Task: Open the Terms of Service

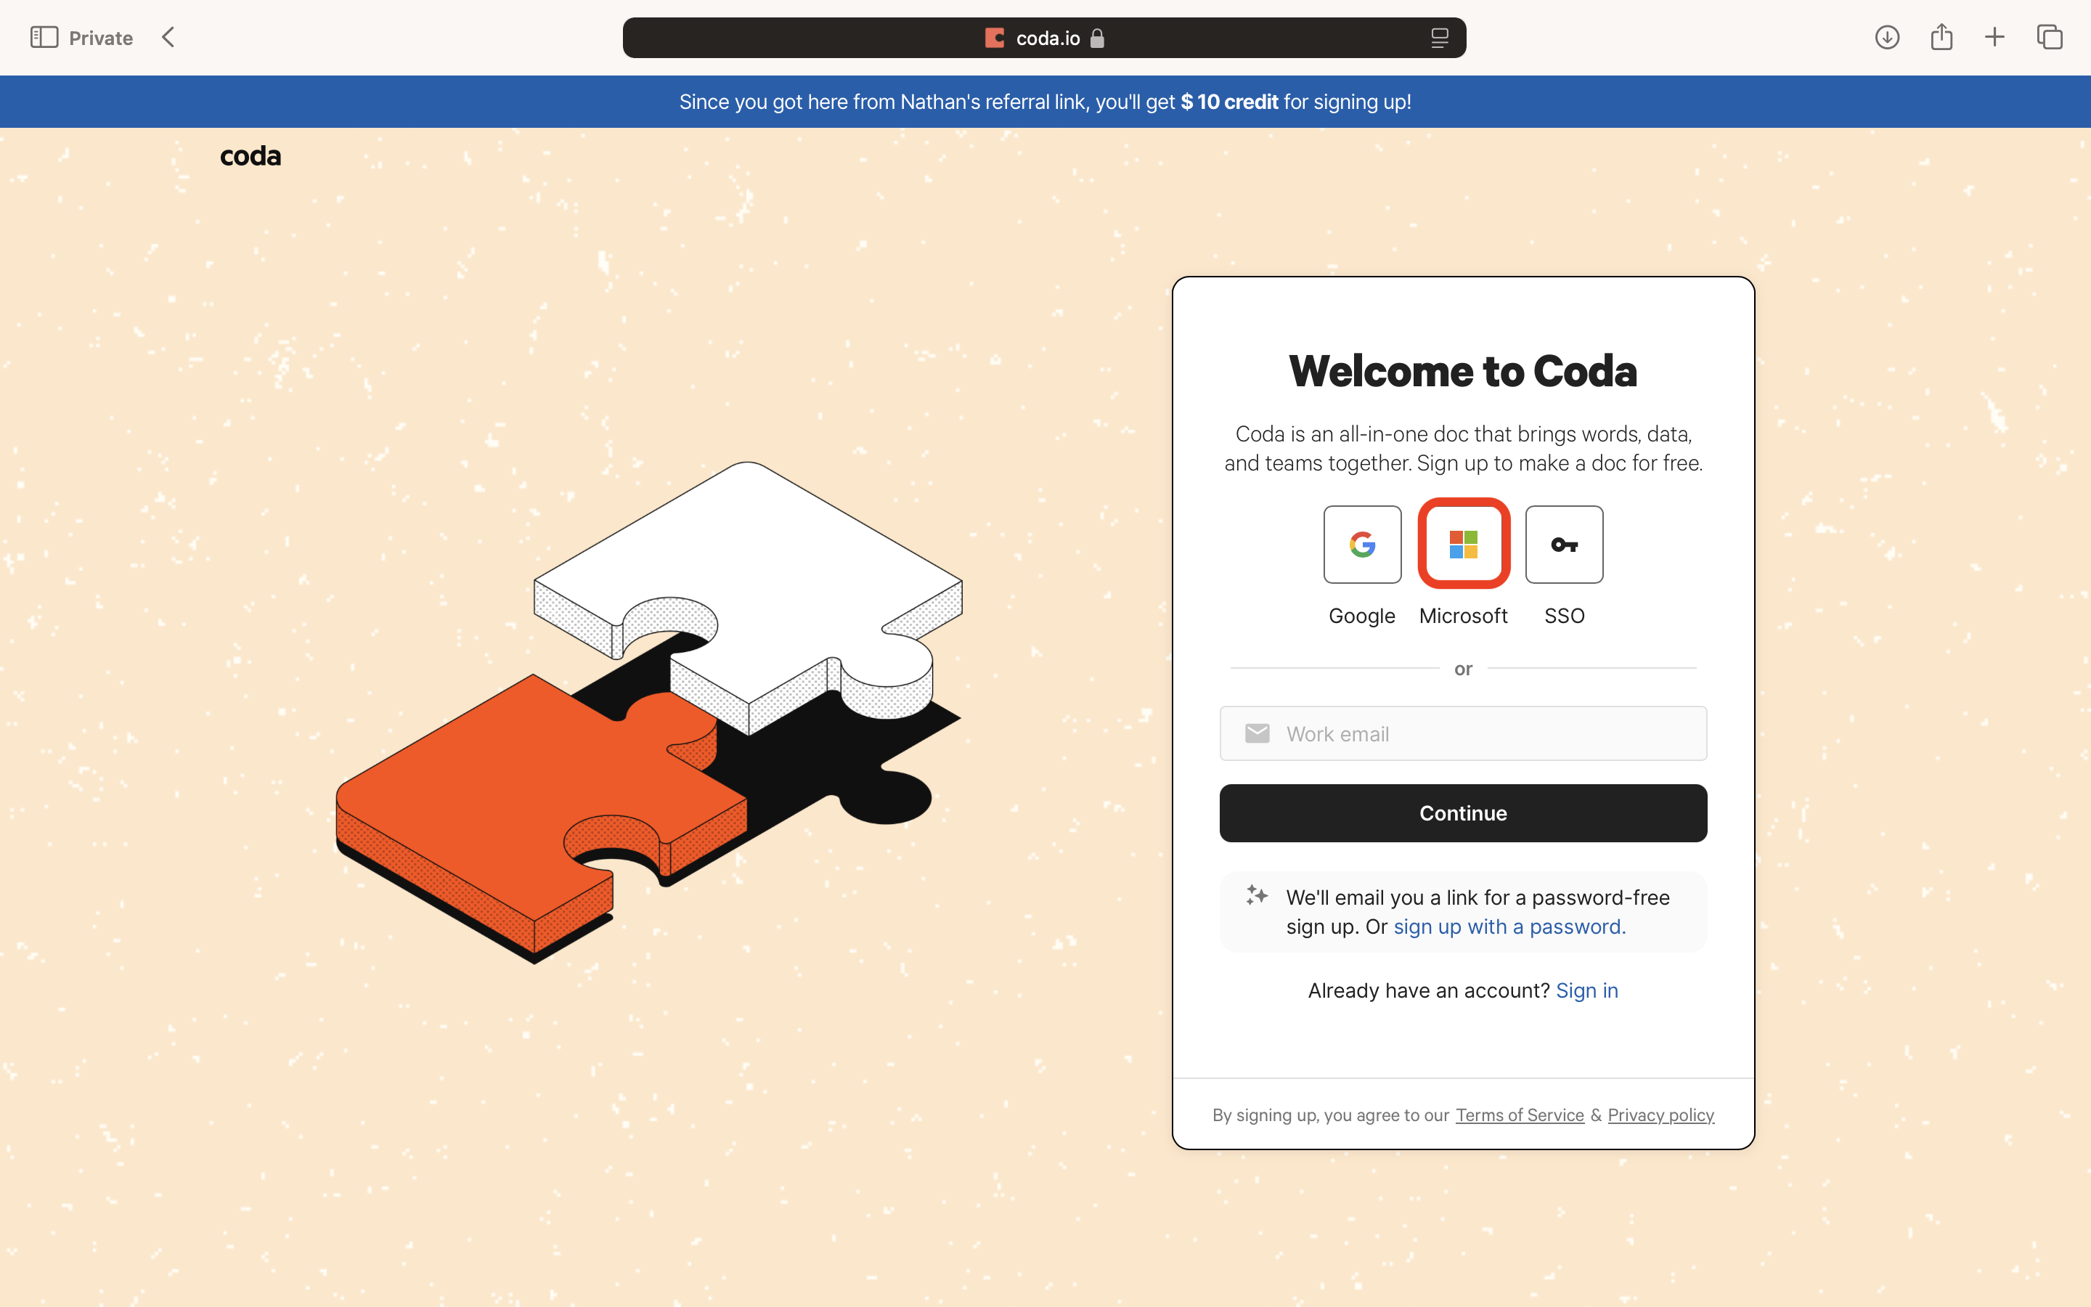Action: click(1518, 1115)
